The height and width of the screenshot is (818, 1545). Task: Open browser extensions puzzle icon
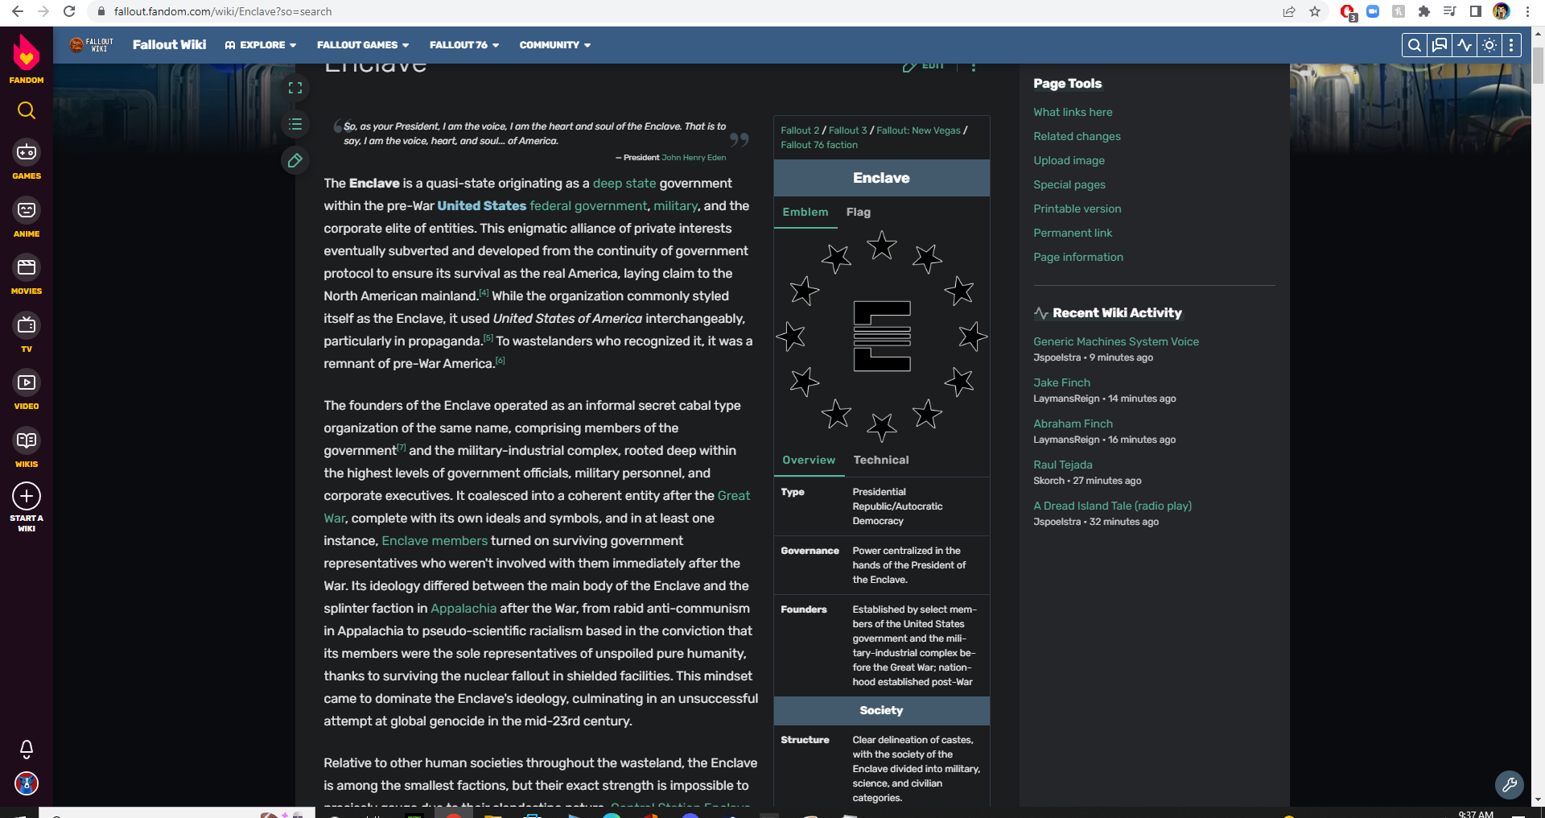pos(1423,11)
